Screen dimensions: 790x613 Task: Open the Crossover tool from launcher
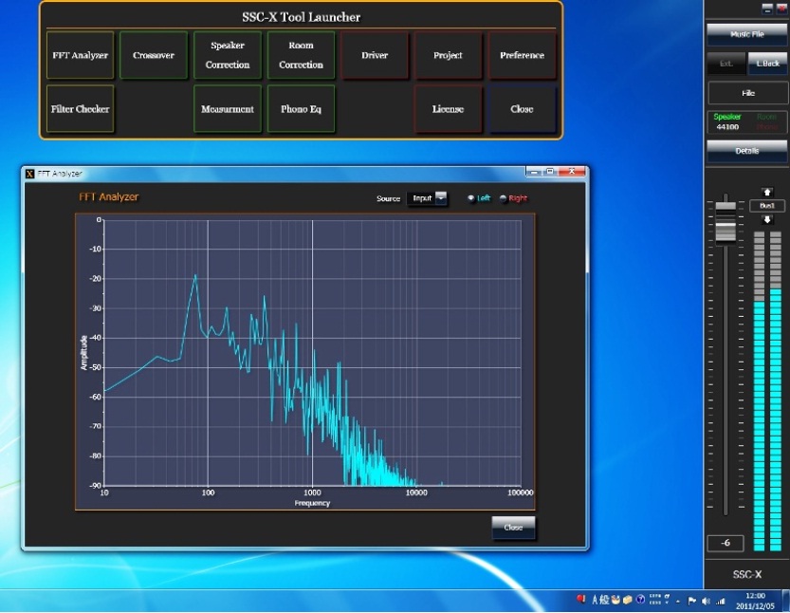(x=154, y=56)
